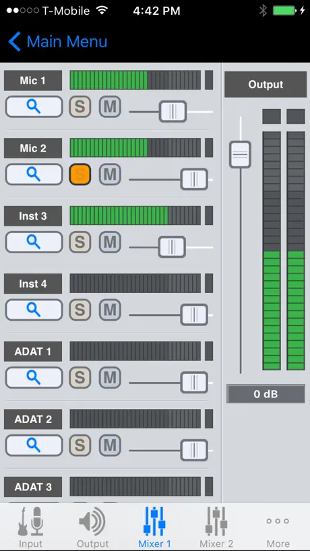310x551 pixels.
Task: Click the right Output level meter
Action: (296, 251)
